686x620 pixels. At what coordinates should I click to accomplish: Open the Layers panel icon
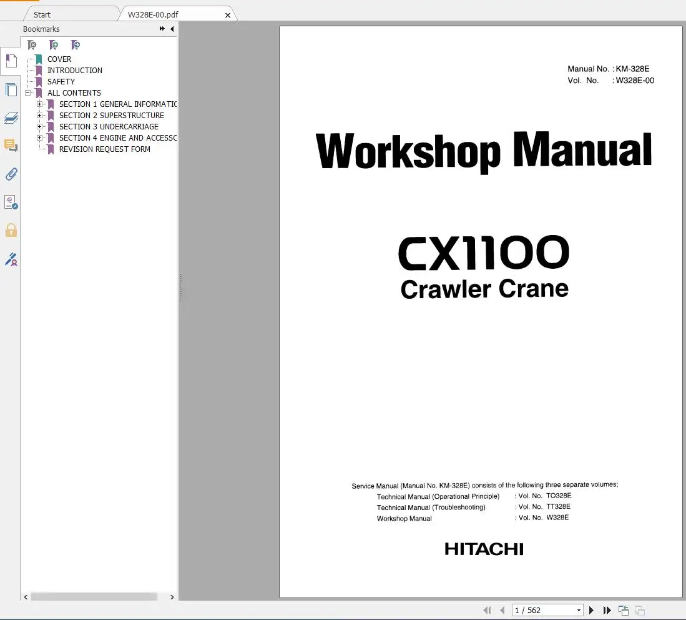11,117
